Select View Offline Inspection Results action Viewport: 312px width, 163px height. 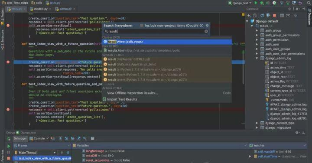click(x=132, y=93)
